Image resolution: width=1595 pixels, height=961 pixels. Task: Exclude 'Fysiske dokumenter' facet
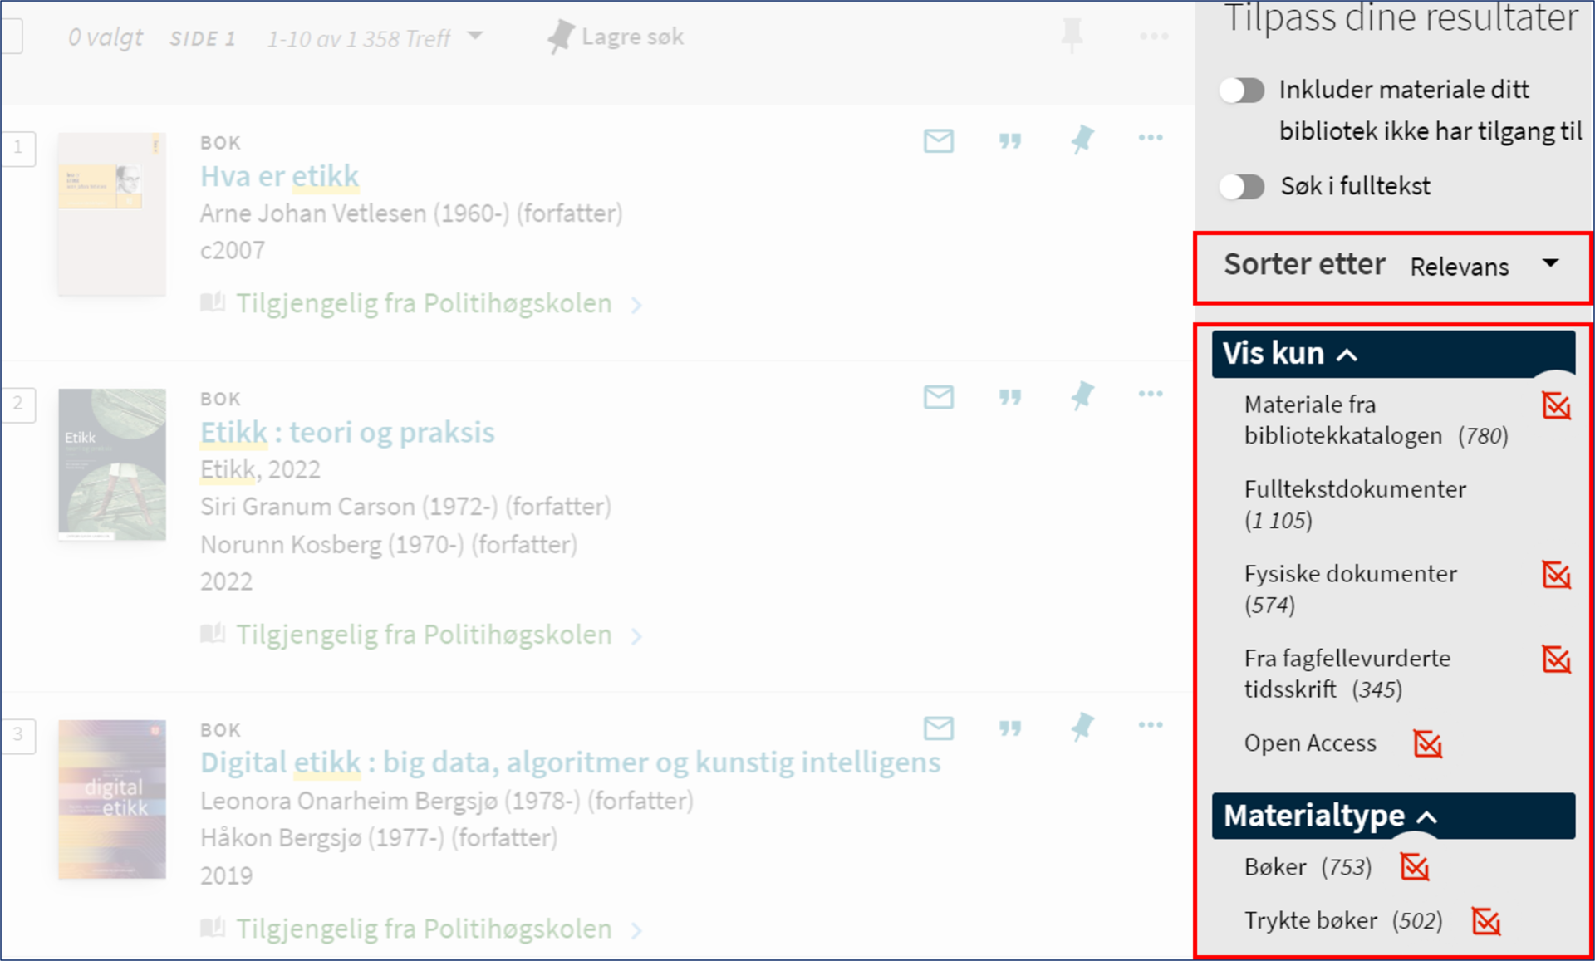click(1556, 575)
